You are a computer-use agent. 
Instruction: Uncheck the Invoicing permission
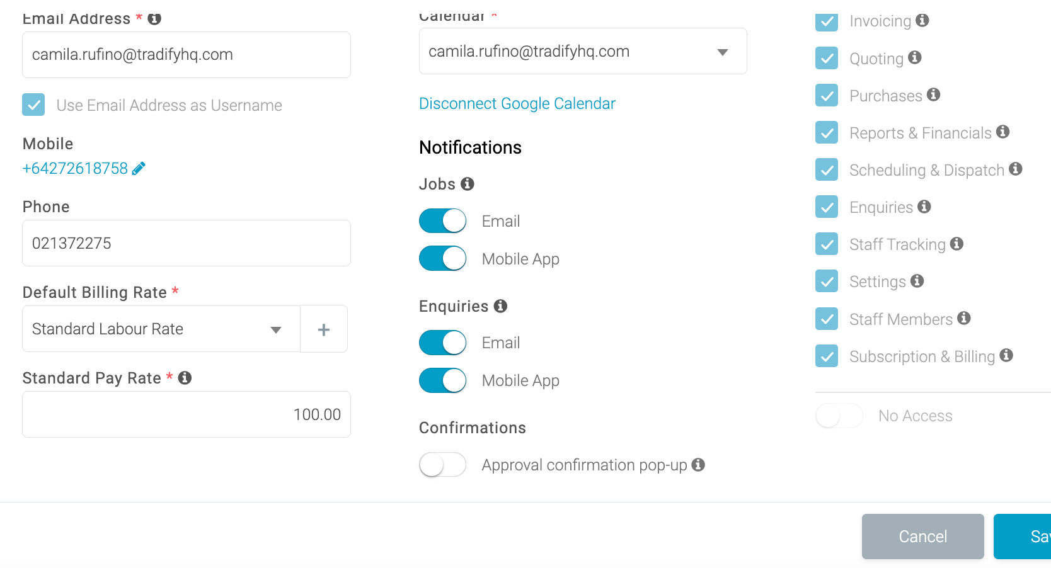(x=826, y=21)
